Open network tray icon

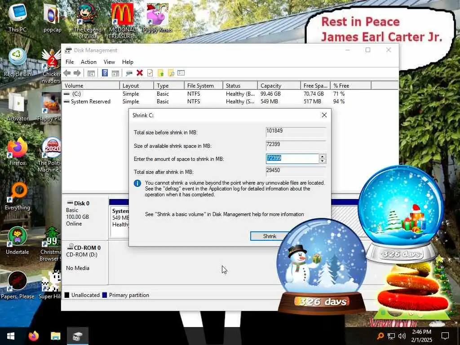coord(391,336)
